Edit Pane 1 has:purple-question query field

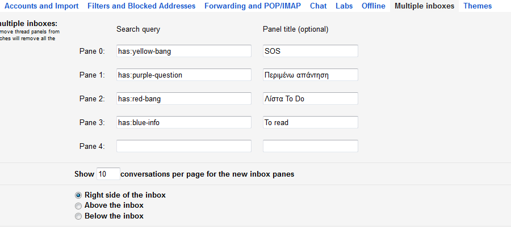point(184,75)
